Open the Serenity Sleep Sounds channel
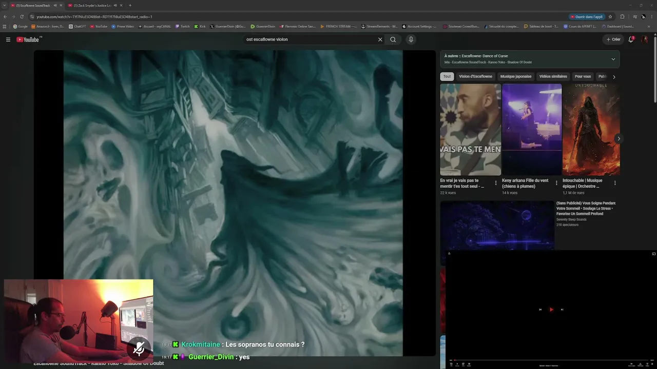Screen dimensions: 657x369 (x=571, y=219)
